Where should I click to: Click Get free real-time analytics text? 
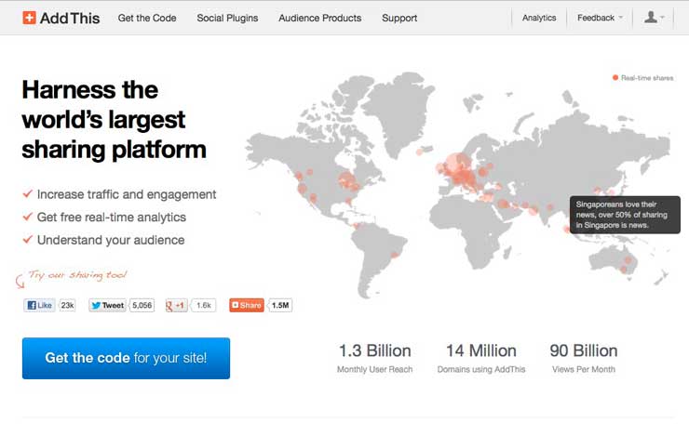(112, 218)
